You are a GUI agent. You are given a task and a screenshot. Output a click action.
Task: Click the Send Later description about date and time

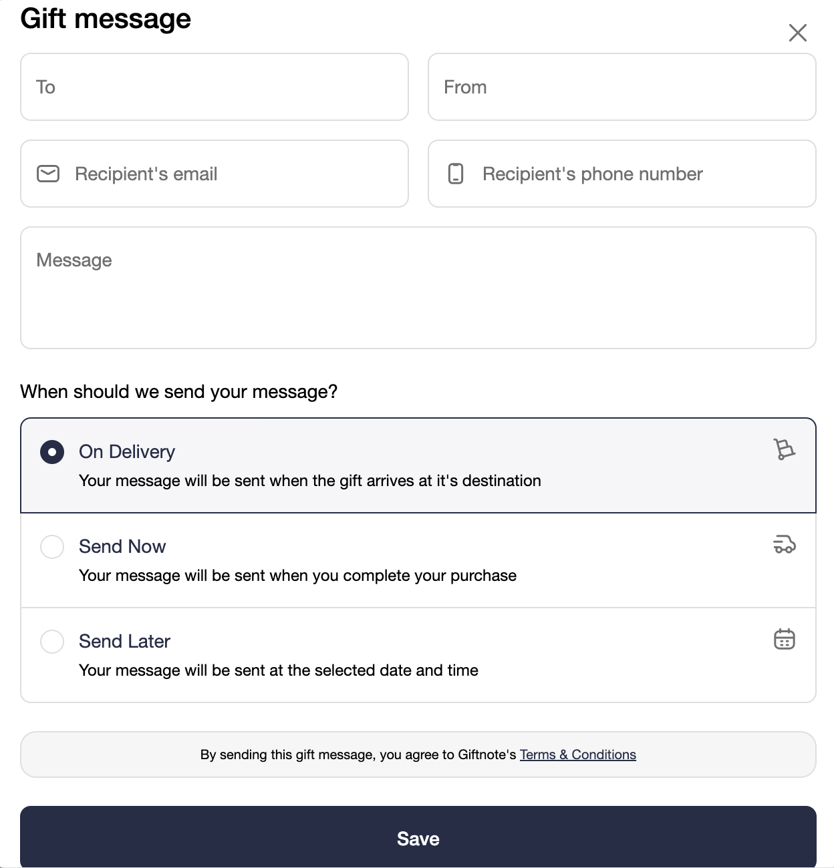(279, 670)
